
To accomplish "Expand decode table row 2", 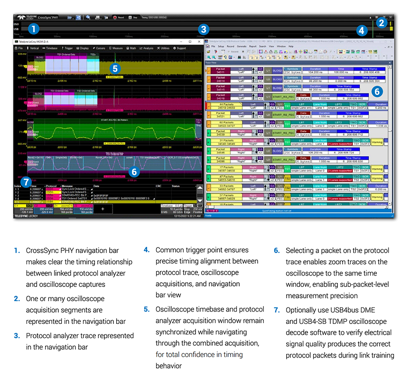I will (x=16, y=193).
